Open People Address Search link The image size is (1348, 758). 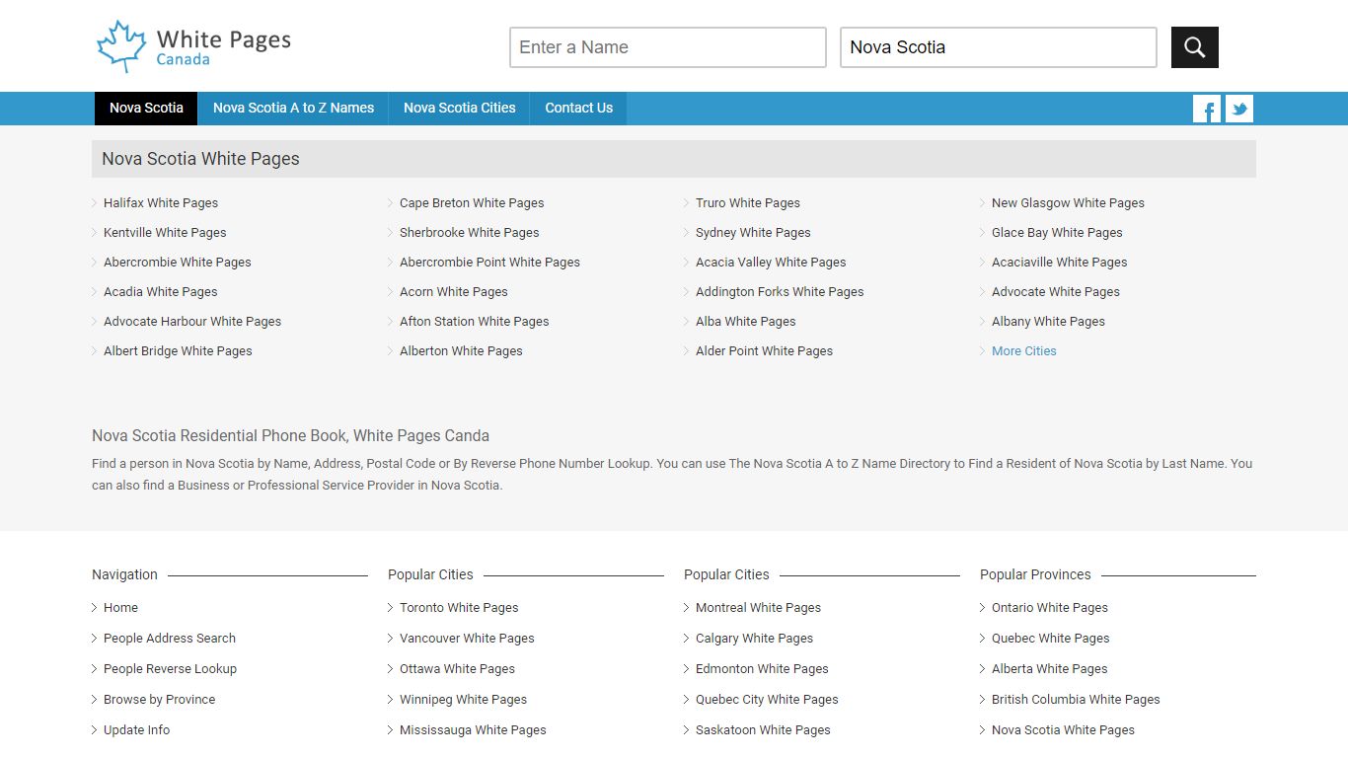(x=170, y=639)
